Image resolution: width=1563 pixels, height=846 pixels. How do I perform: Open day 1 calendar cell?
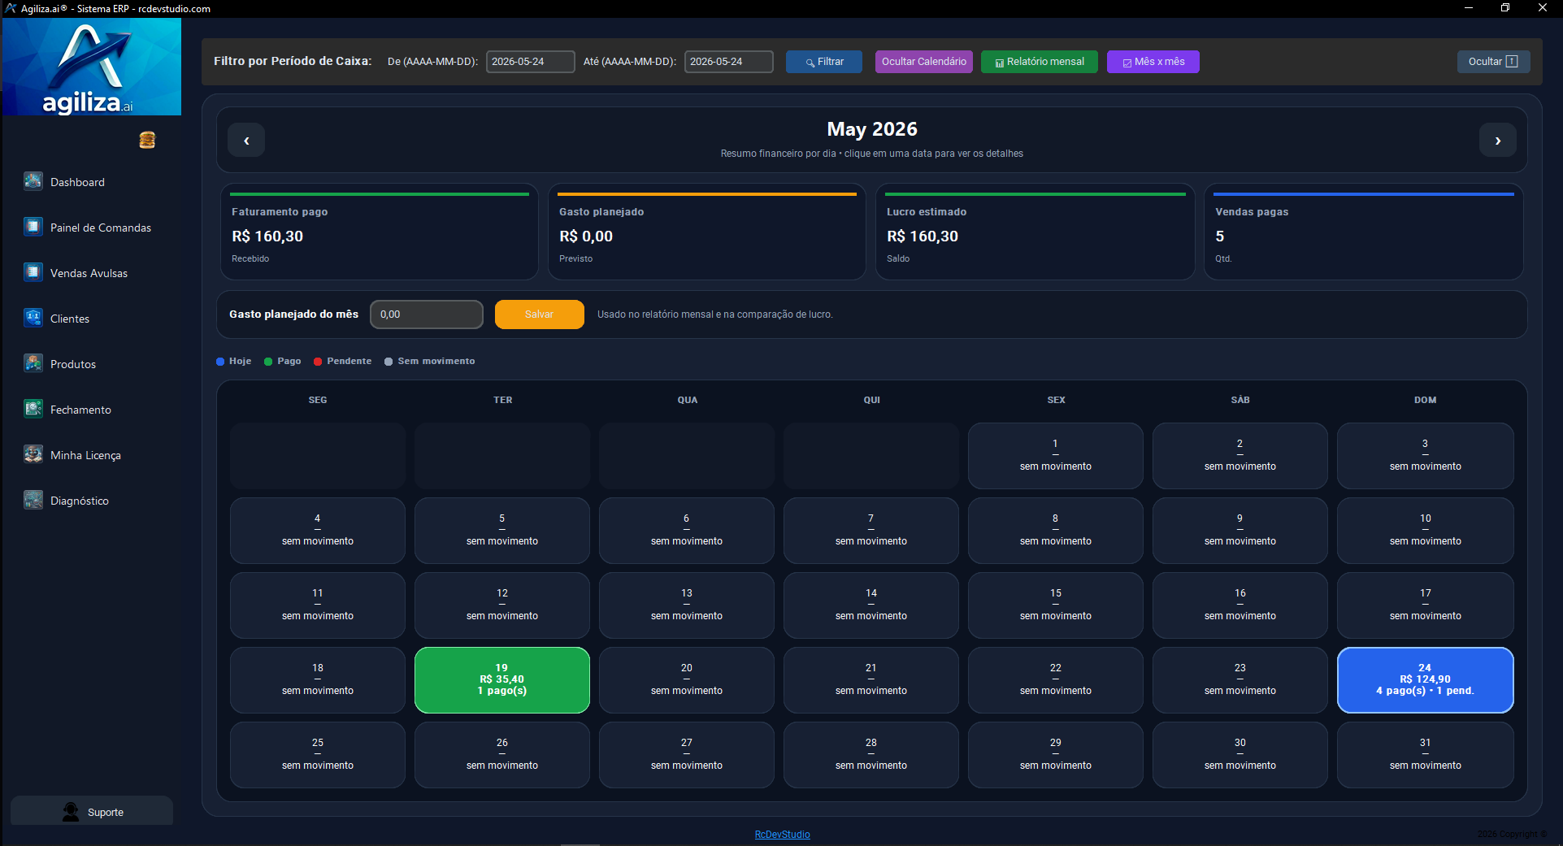1056,456
